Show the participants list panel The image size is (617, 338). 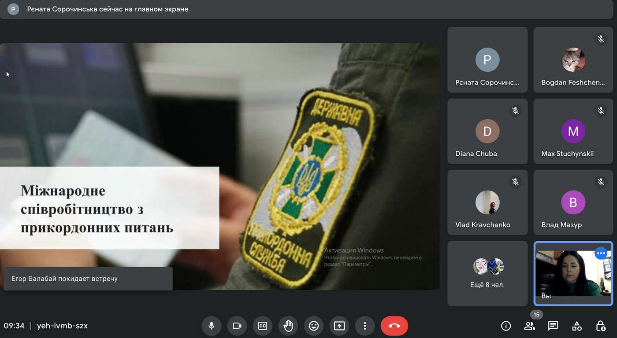[x=529, y=326]
